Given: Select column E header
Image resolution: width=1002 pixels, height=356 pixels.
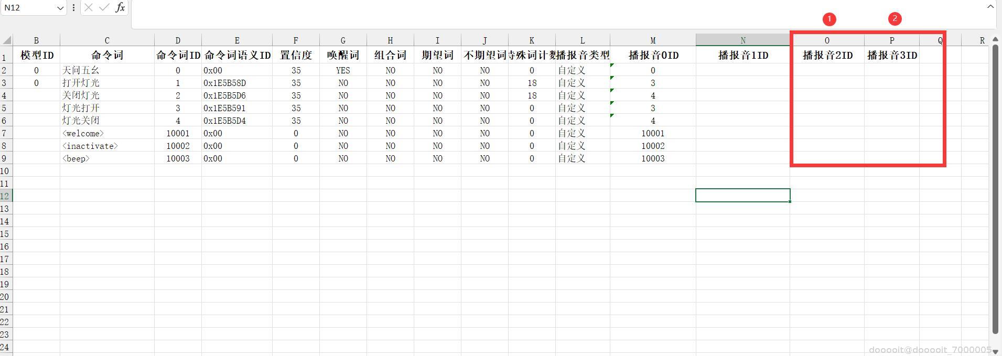Looking at the screenshot, I should (237, 40).
